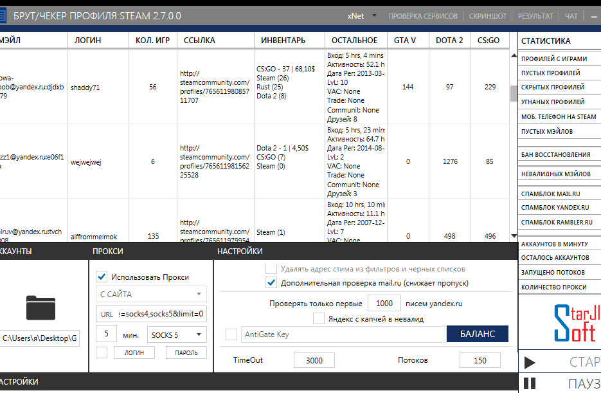Click the yandex.ru letters count field 1000
This screenshot has width=601, height=393.
384,304
